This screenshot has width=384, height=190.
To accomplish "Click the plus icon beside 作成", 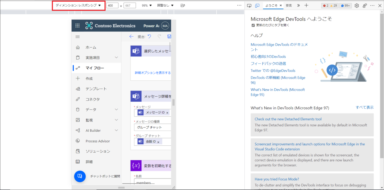I will [78, 78].
